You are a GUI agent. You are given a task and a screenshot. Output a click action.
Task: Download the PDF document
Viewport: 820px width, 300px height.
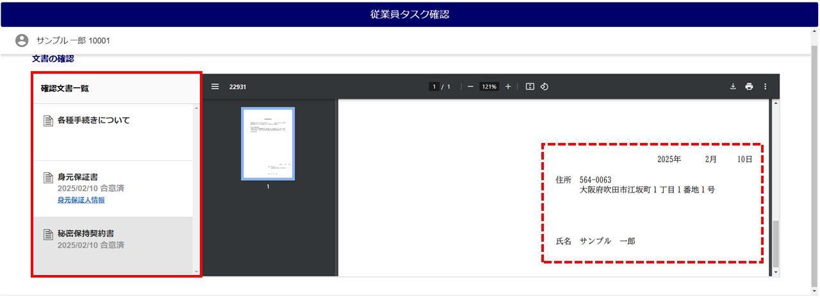click(733, 87)
